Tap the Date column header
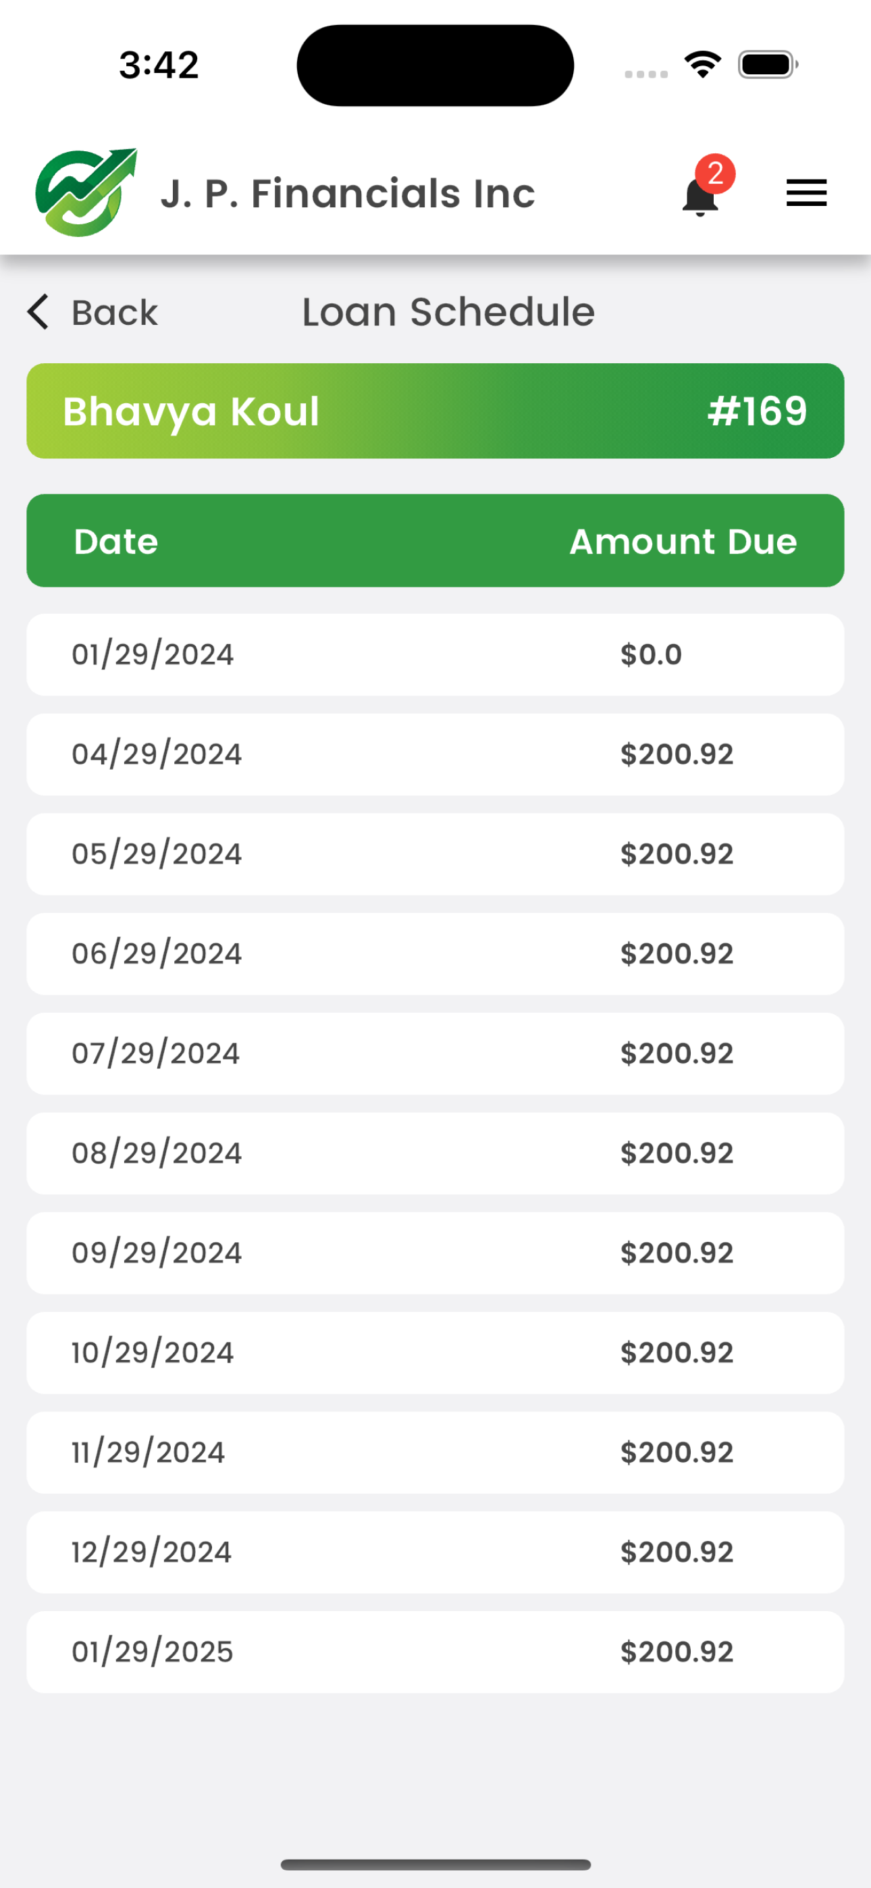871x1888 pixels. pyautogui.click(x=116, y=542)
